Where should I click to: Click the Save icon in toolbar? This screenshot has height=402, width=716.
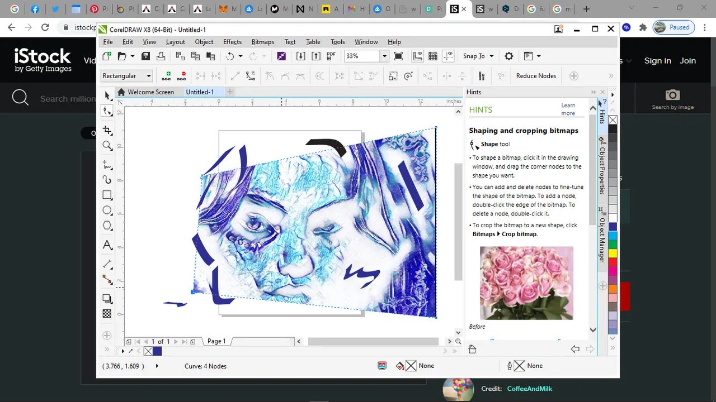click(145, 56)
